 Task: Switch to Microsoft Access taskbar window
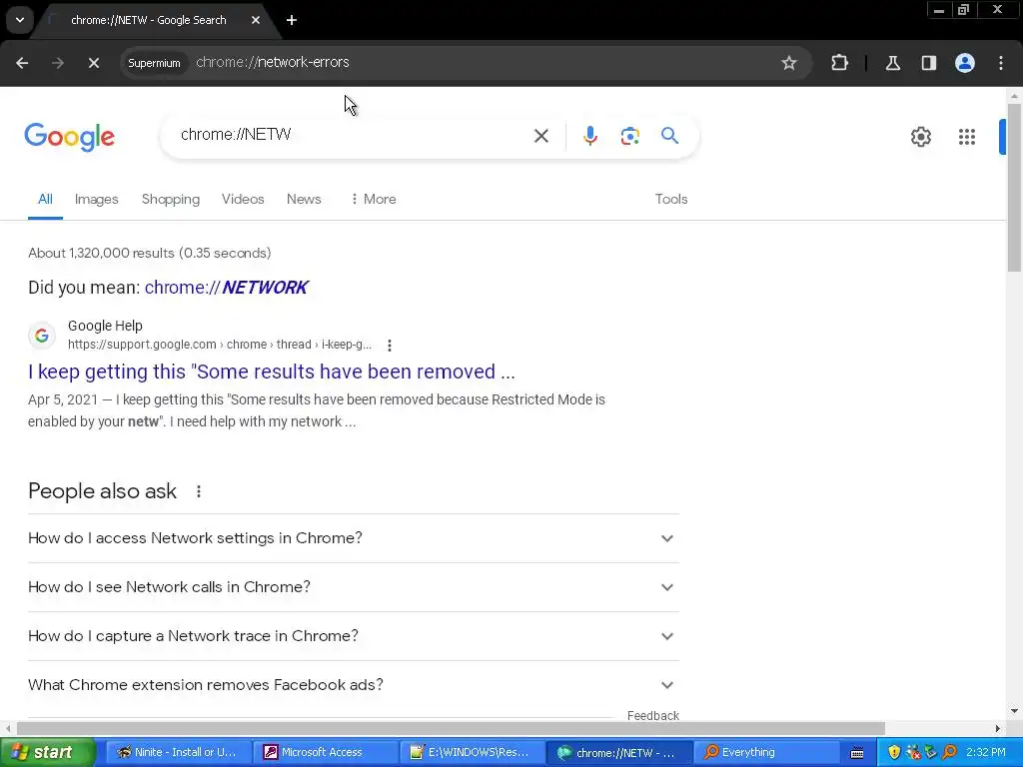323,752
